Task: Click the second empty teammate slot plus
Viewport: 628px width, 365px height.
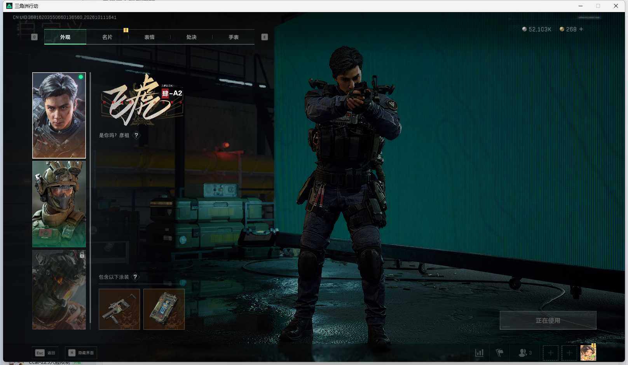Action: [x=569, y=353]
